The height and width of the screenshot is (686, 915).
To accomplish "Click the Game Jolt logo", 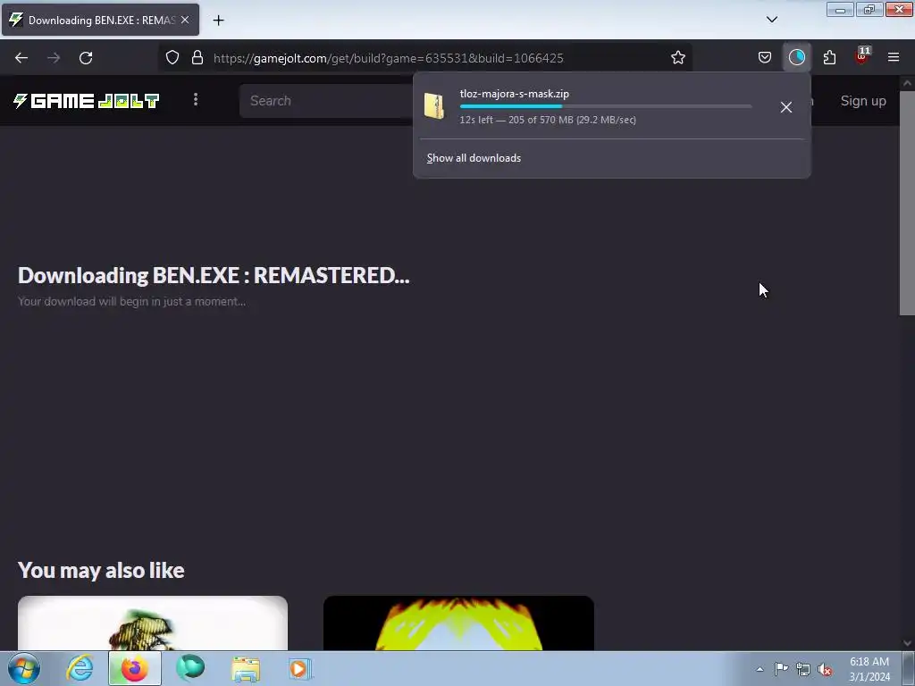I will (x=87, y=101).
